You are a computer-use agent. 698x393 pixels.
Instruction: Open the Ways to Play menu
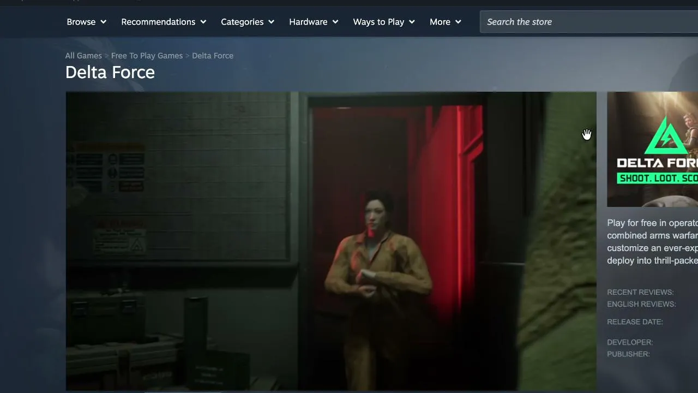384,22
